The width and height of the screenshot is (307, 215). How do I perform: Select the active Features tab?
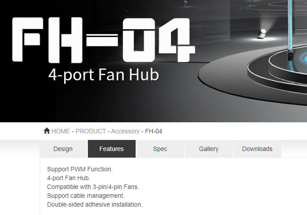(x=112, y=149)
